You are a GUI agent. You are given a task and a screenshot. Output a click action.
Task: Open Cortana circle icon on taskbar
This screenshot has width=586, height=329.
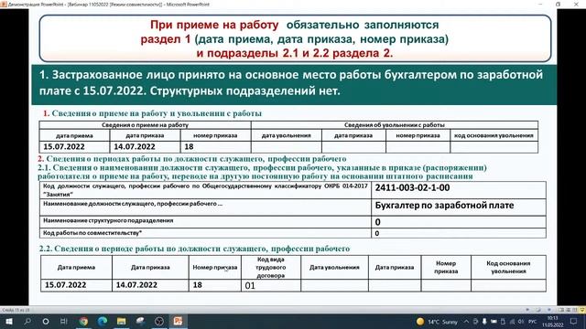[46, 321]
